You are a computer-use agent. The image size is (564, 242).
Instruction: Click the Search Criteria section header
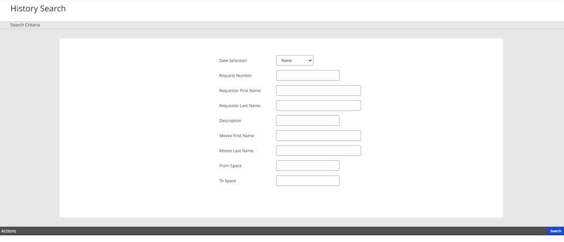click(x=25, y=25)
